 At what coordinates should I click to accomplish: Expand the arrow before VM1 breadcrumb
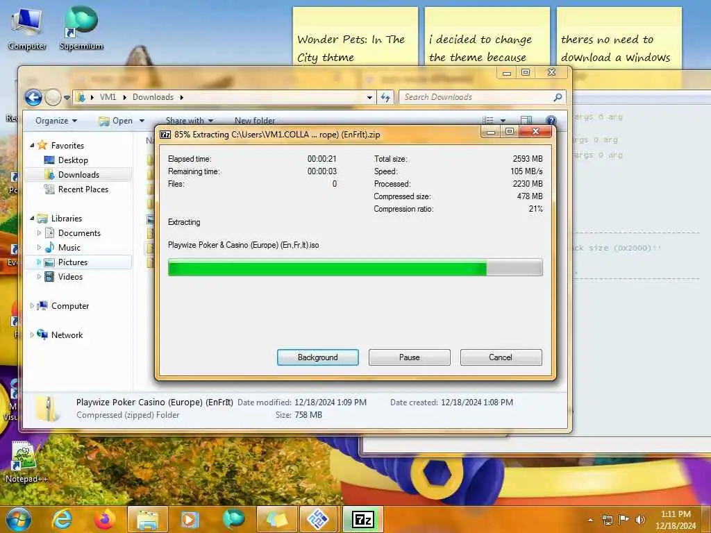pos(92,97)
